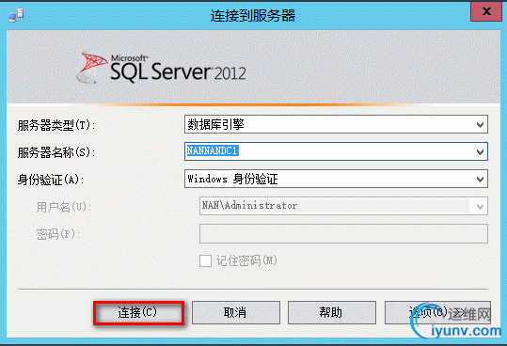Click the 密码(P) label

coord(58,234)
